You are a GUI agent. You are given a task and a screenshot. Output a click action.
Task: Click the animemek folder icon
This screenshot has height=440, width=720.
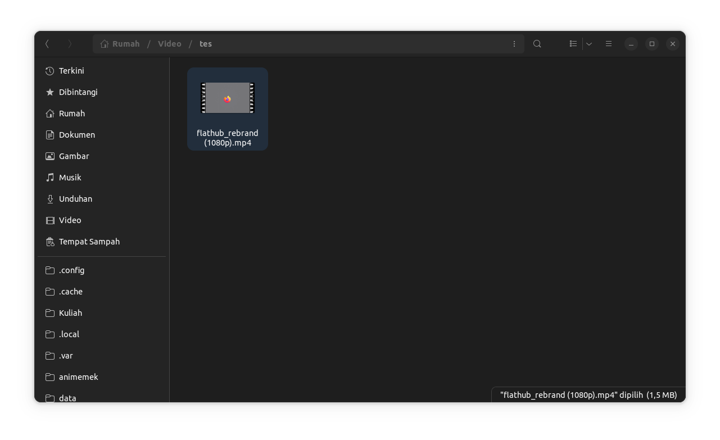[x=50, y=377]
